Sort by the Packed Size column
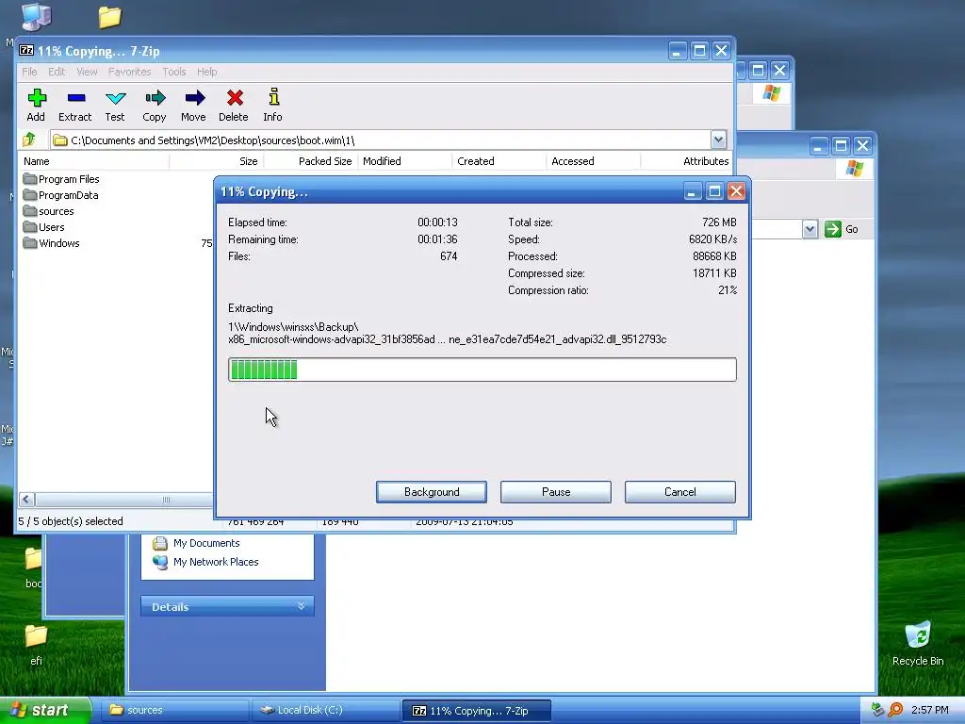Viewport: 965px width, 724px height. coord(311,161)
